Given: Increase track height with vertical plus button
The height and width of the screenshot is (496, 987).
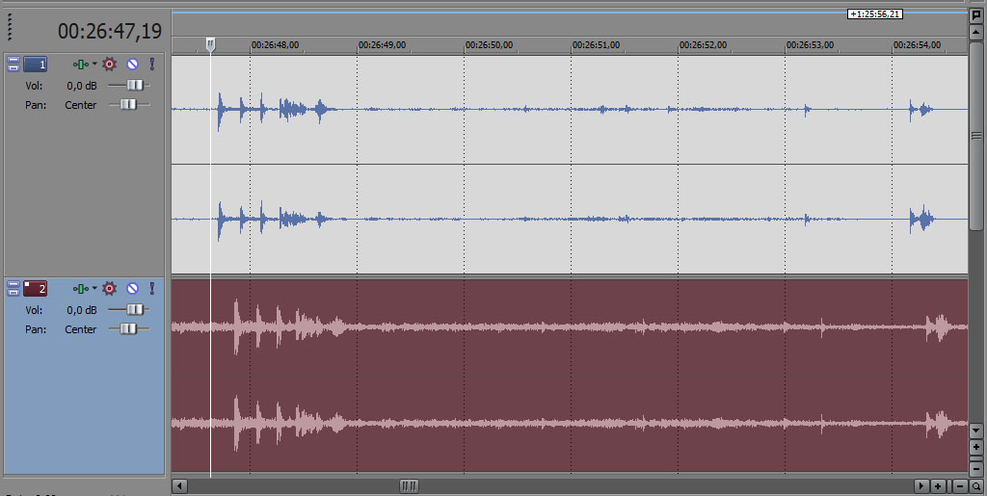Looking at the screenshot, I should [x=976, y=448].
